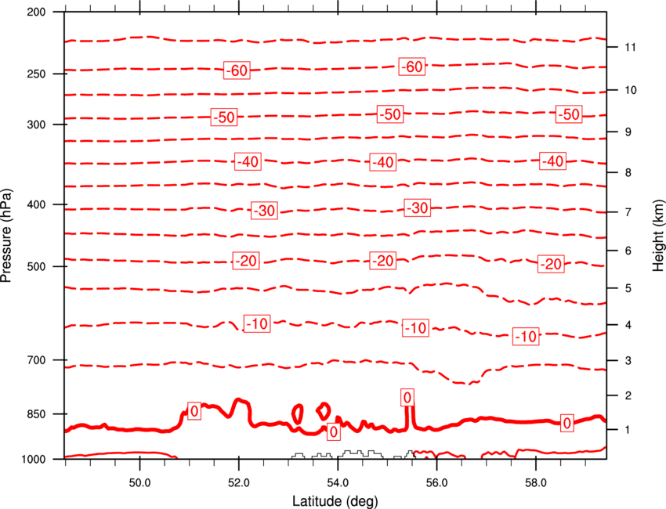The image size is (666, 509).
Task: Click the 54.0 latitude tick label
Action: click(x=338, y=483)
